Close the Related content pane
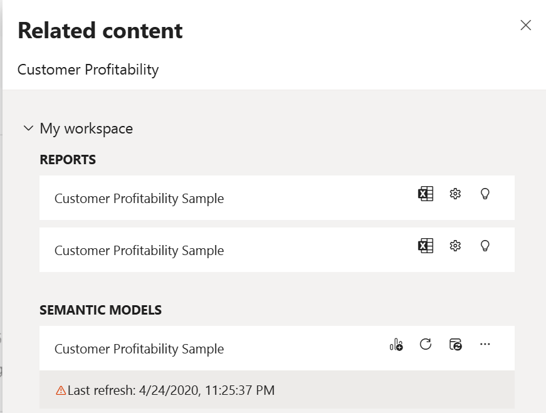This screenshot has width=546, height=413. coord(525,26)
